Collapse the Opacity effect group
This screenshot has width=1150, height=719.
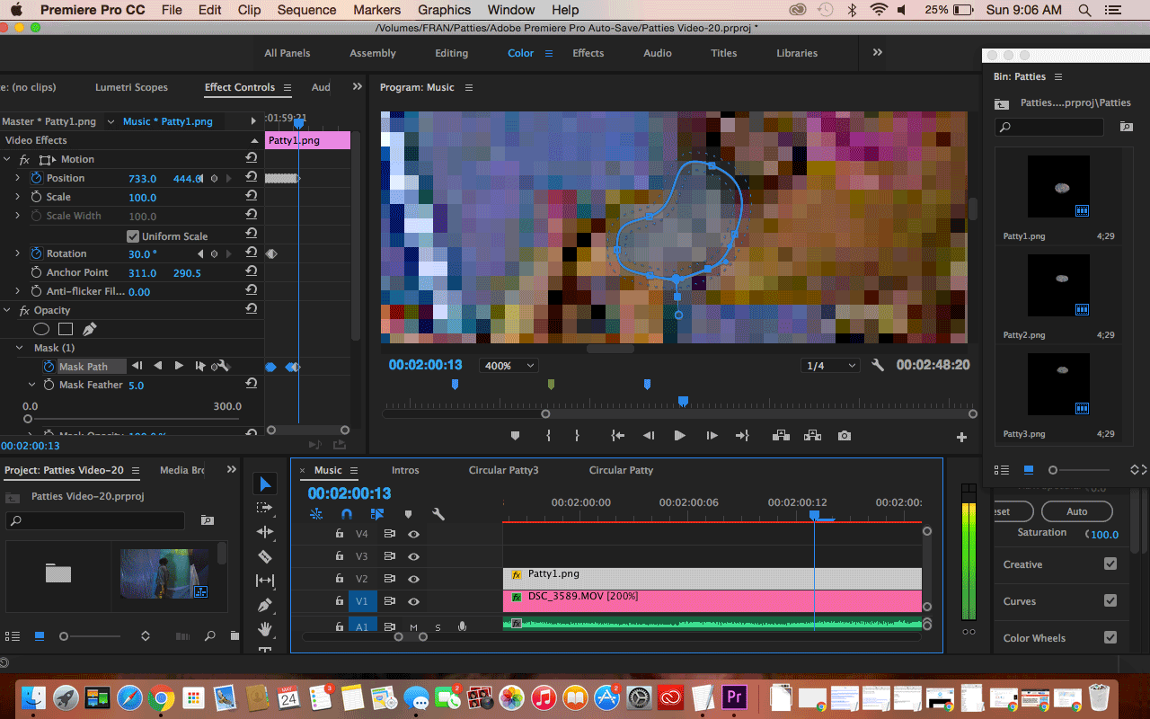[6, 310]
